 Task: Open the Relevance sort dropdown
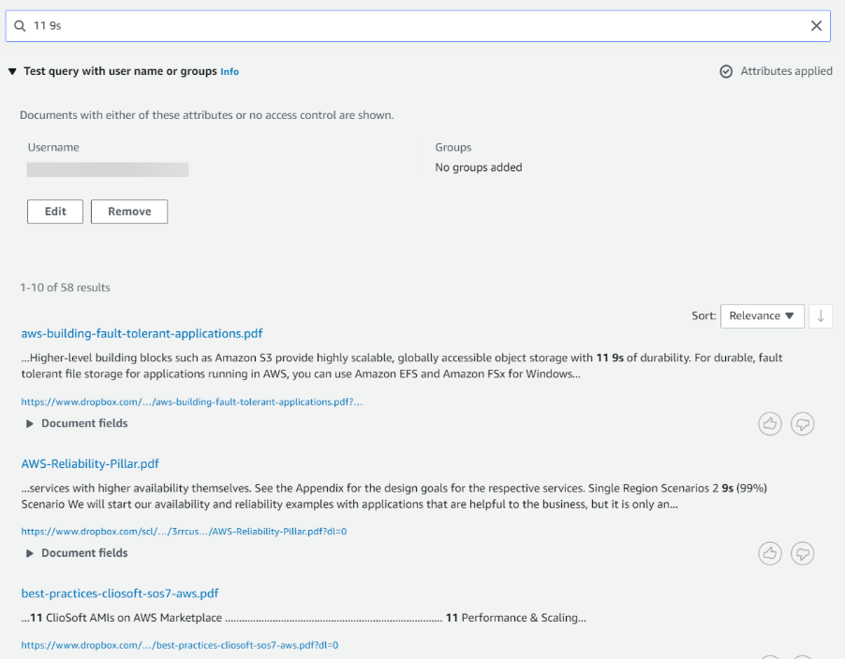pos(762,316)
